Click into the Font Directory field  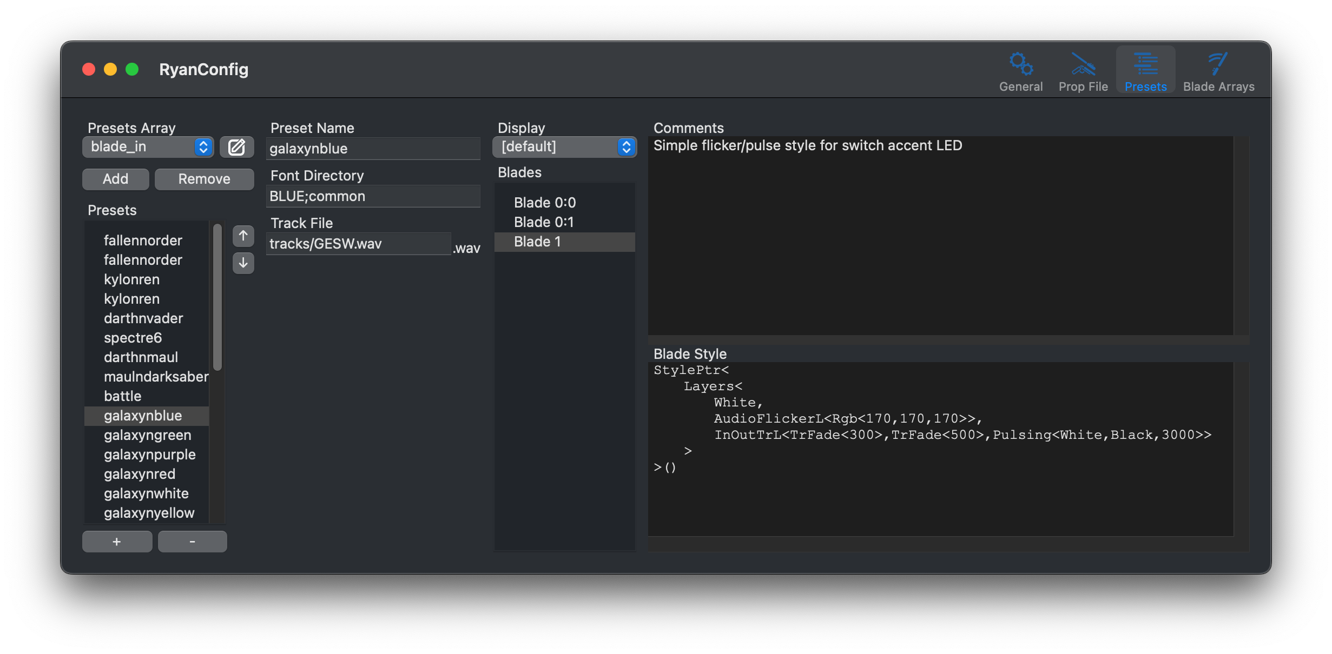[x=373, y=196]
